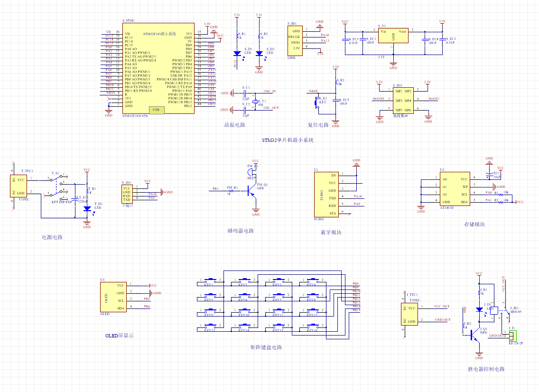
Task: Select resistor FM_R1 1k
Action: 231,190
